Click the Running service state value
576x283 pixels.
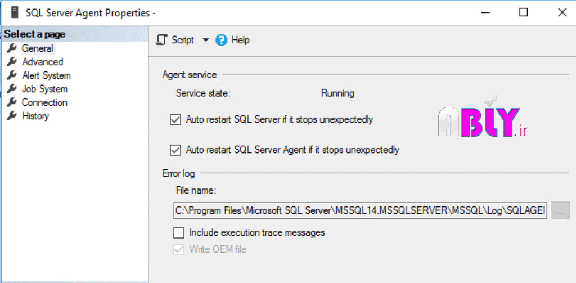tap(337, 93)
